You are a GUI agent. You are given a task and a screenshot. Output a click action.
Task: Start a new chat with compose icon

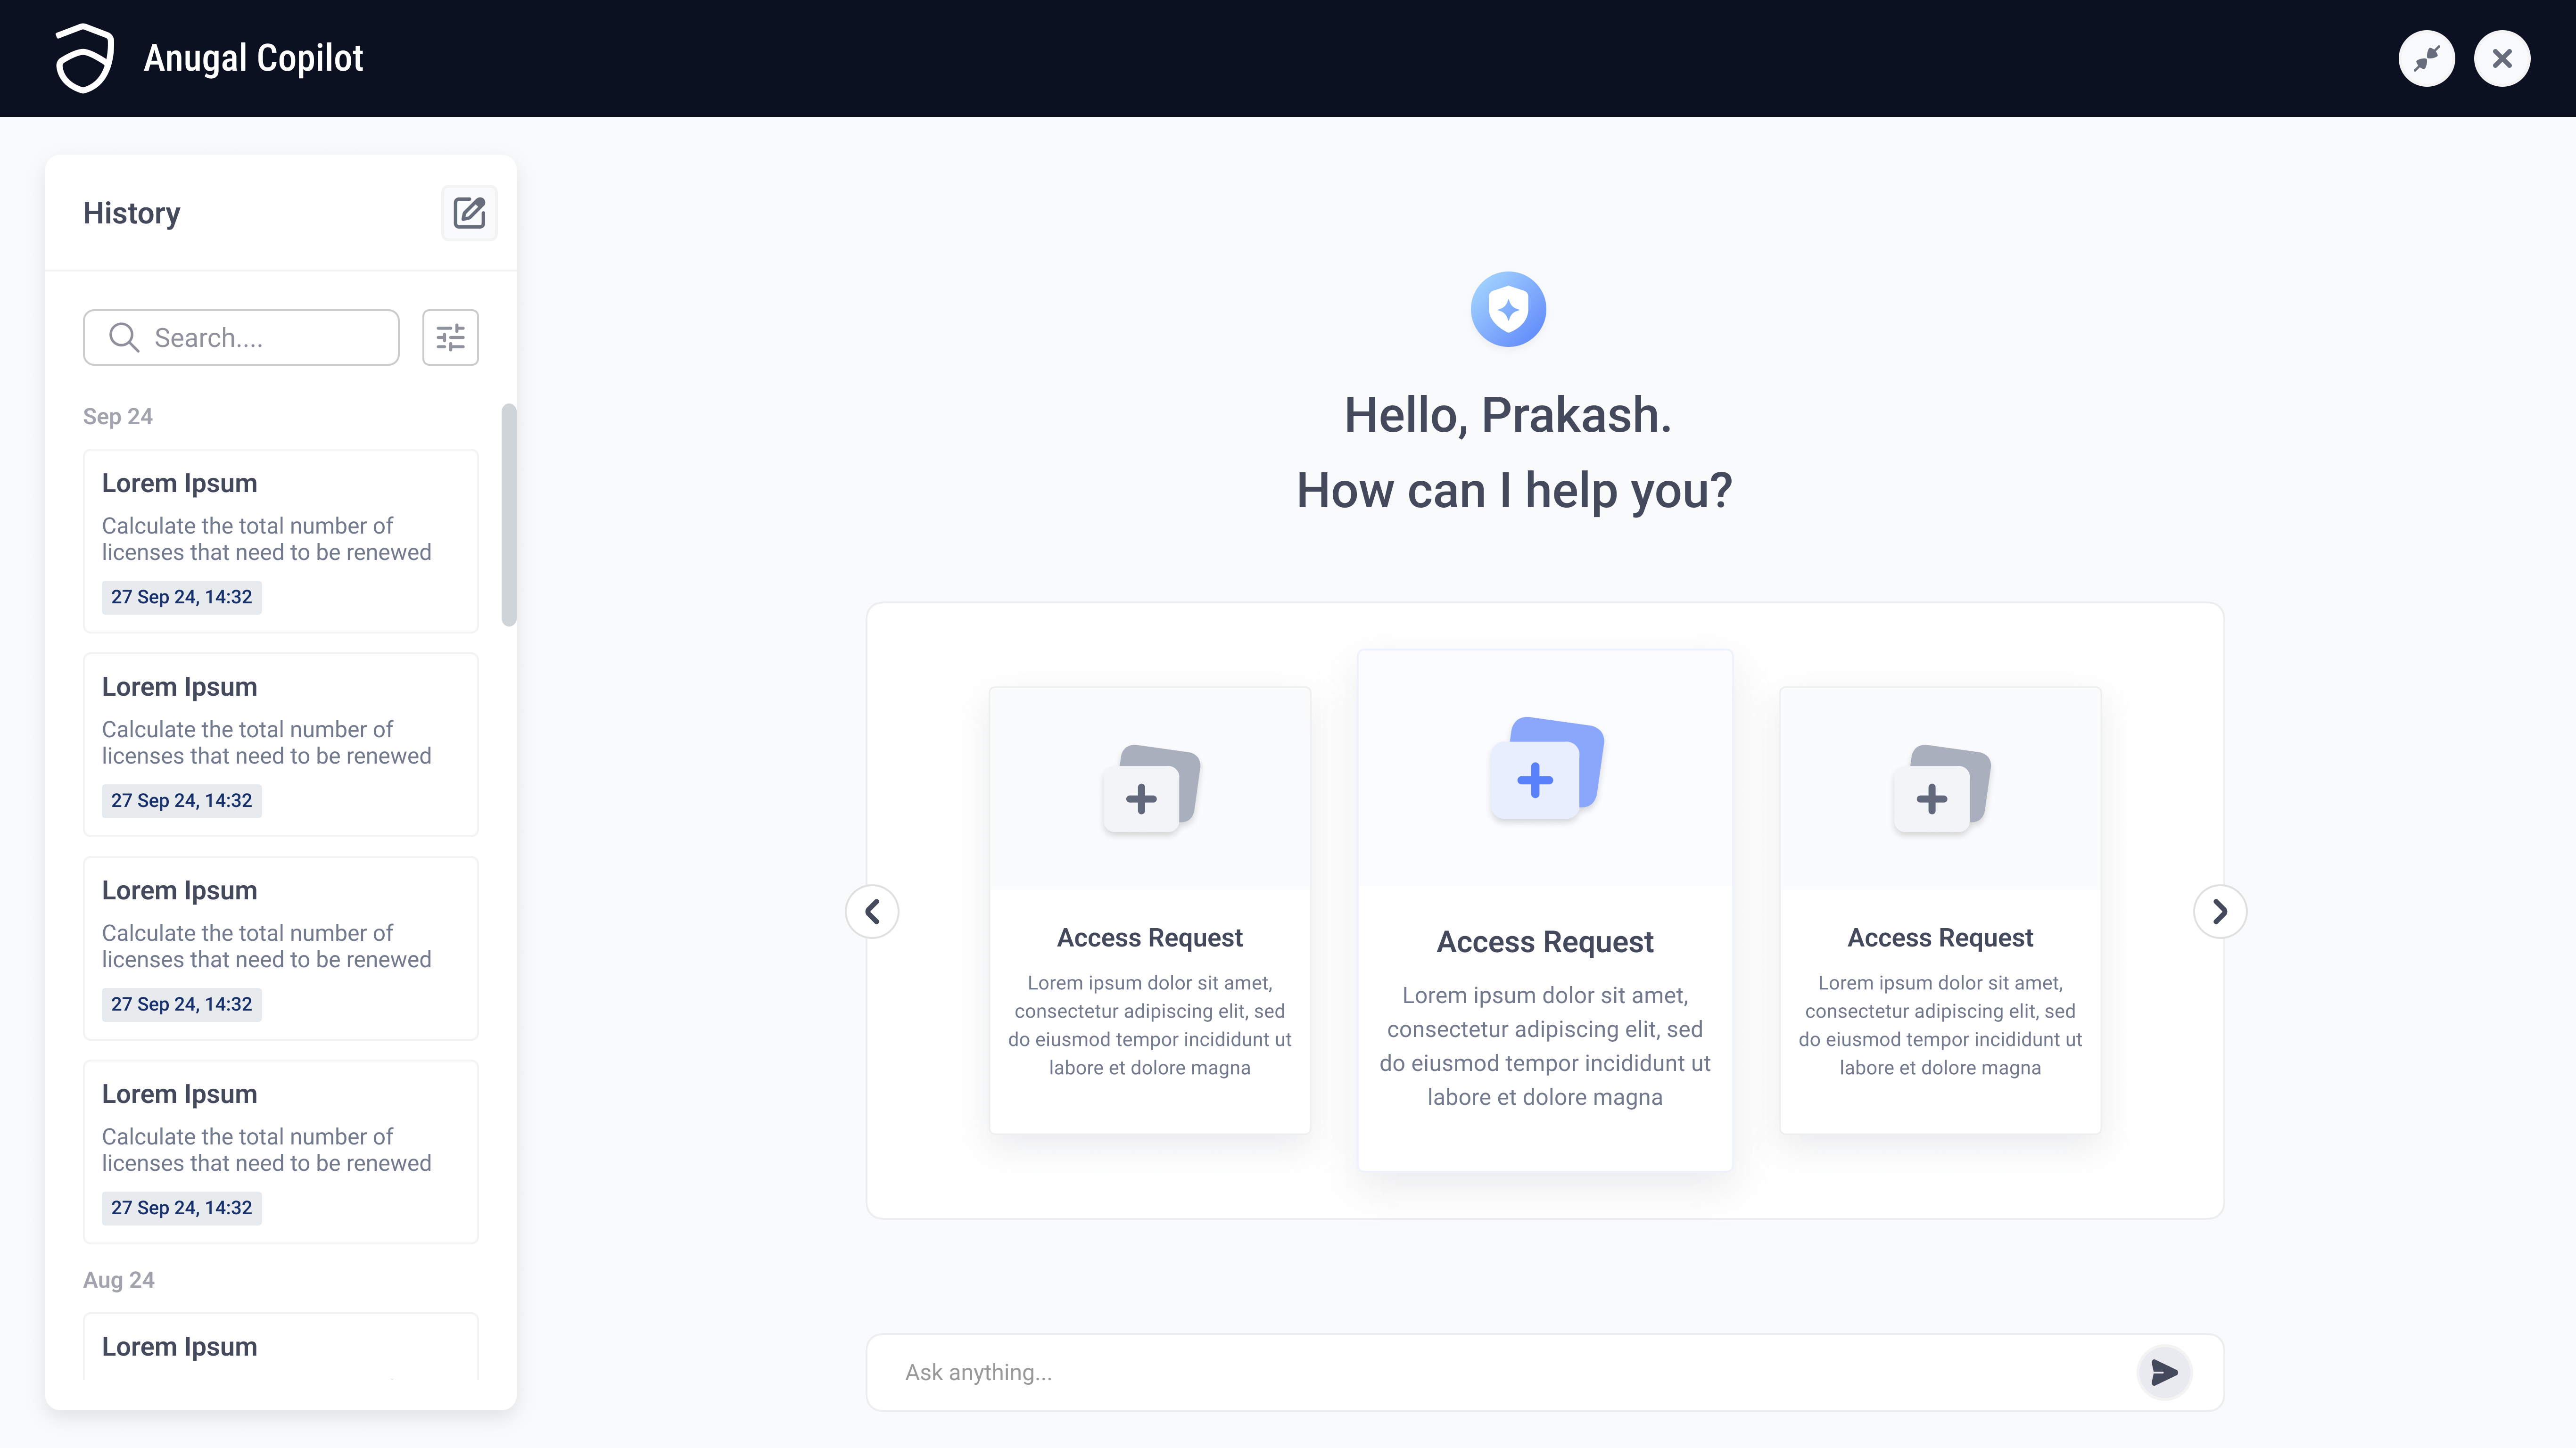469,213
